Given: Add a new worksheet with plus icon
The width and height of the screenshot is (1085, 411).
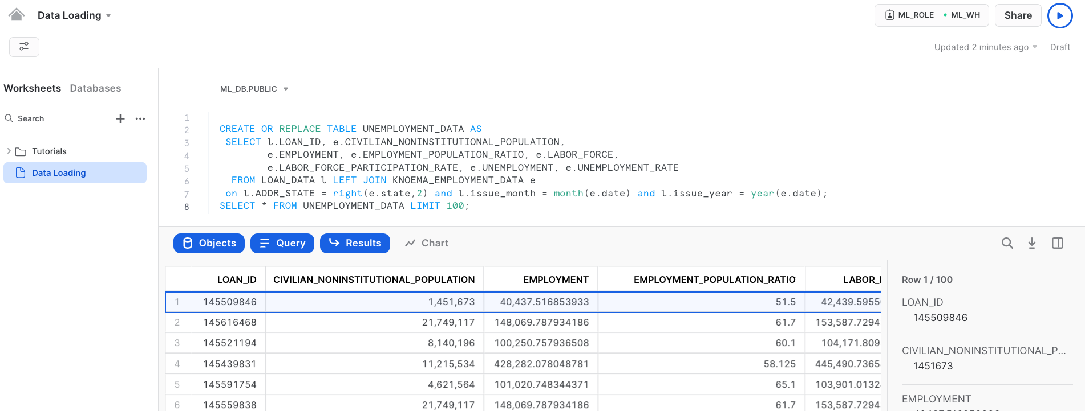Looking at the screenshot, I should pos(120,118).
